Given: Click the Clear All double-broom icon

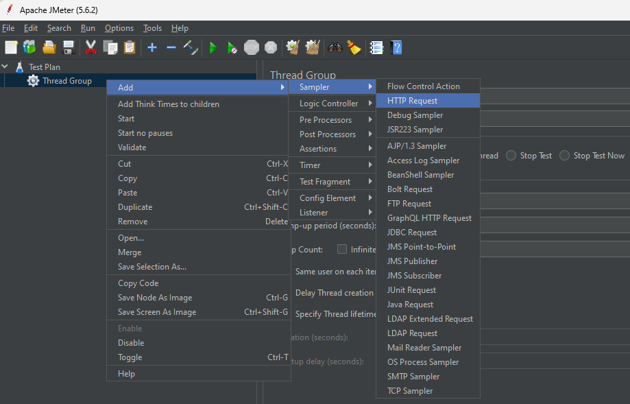Looking at the screenshot, I should click(313, 47).
